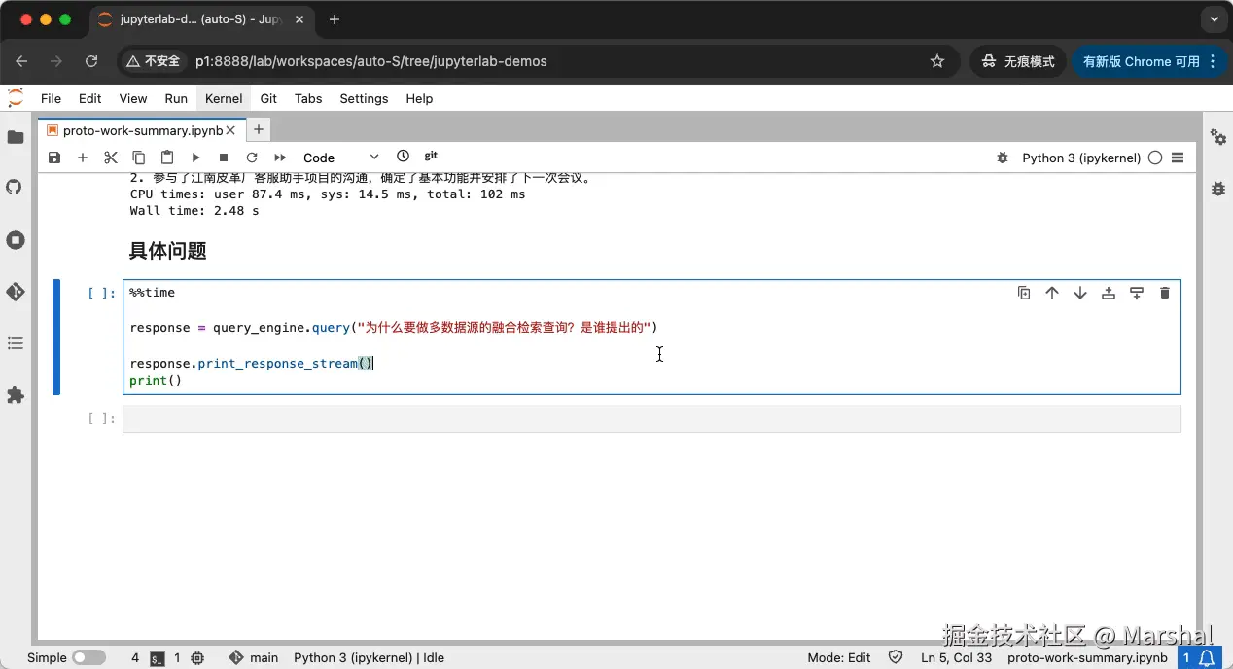Move the active cell down
Image resolution: width=1233 pixels, height=669 pixels.
1080,293
